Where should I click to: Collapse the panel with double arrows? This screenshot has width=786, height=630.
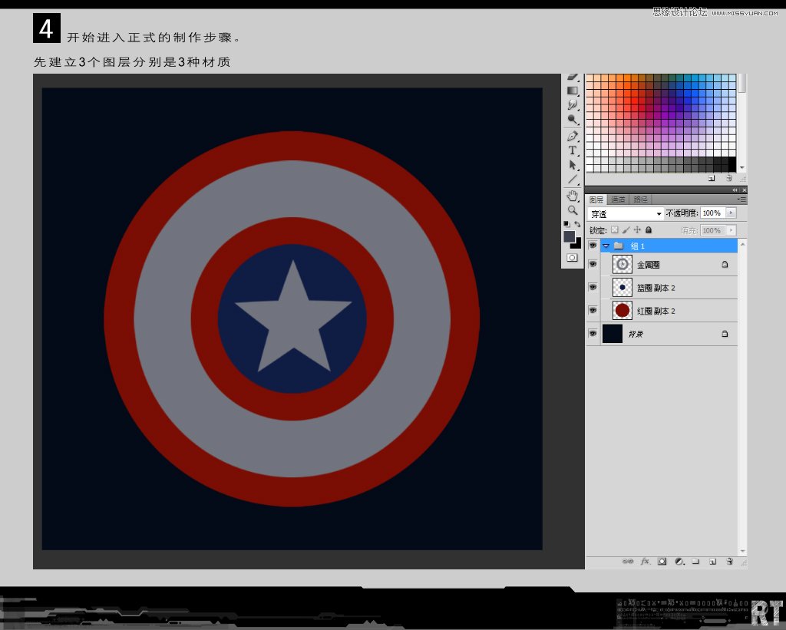coord(735,190)
